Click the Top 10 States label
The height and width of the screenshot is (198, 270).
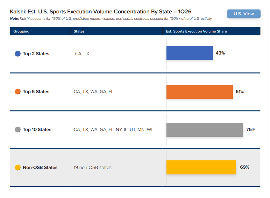pyautogui.click(x=37, y=129)
